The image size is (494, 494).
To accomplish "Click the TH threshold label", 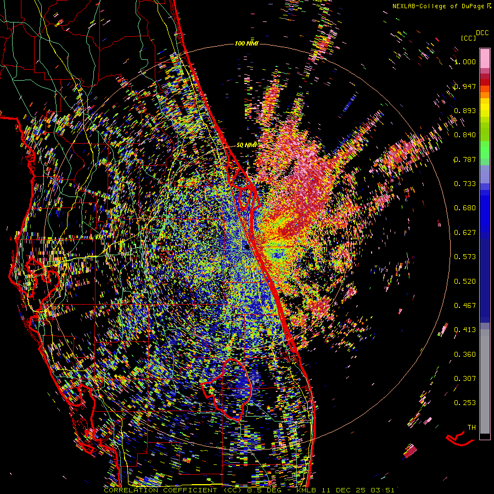I will click(x=471, y=428).
